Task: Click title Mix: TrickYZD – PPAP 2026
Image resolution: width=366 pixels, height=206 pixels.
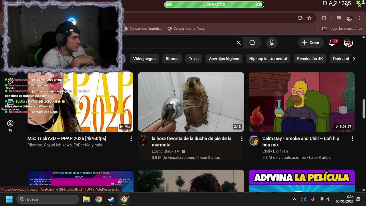Action: (x=67, y=138)
